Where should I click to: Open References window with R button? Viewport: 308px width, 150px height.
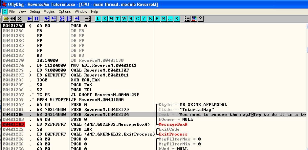tap(164, 19)
